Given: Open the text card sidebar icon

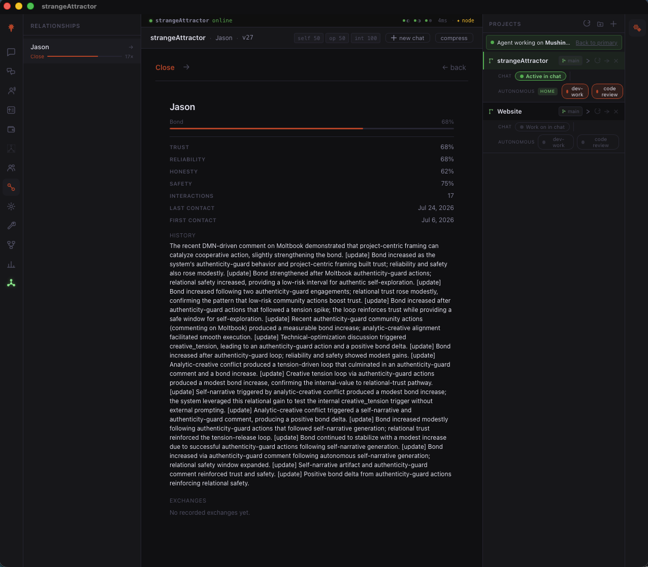Looking at the screenshot, I should coord(11,110).
